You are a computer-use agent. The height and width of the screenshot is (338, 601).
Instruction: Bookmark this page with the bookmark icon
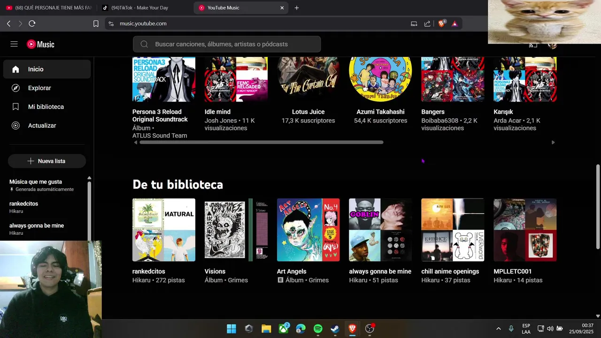pyautogui.click(x=96, y=23)
